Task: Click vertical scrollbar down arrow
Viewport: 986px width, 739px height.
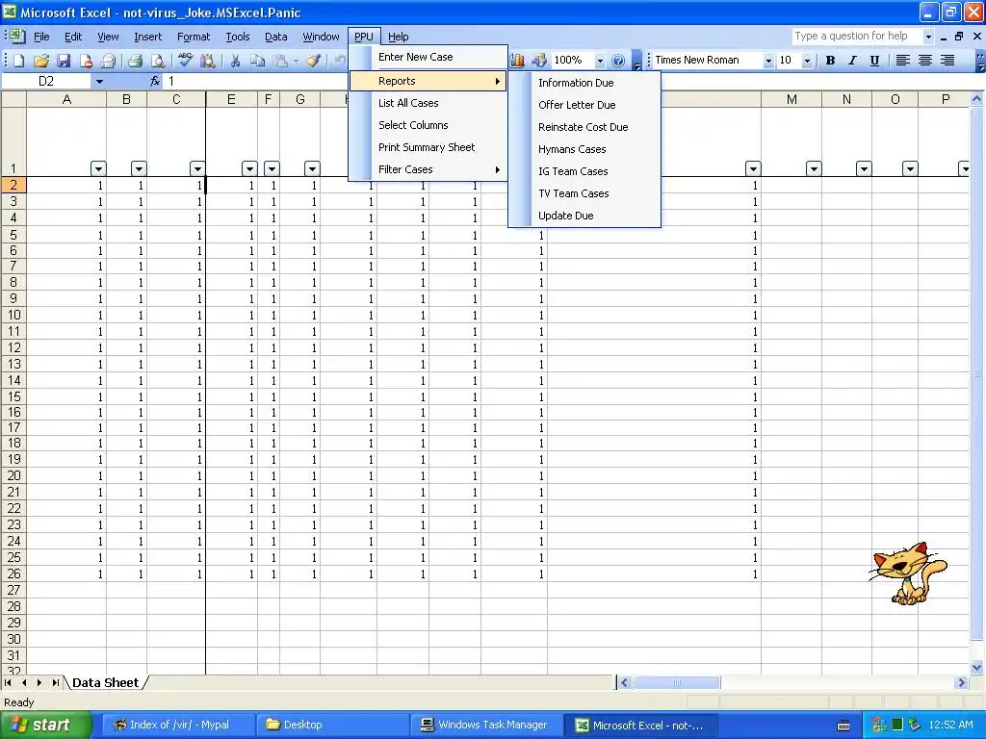Action: [976, 668]
